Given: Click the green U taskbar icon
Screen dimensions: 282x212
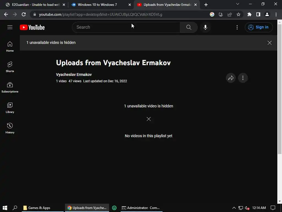Looking at the screenshot, I should [114, 208].
